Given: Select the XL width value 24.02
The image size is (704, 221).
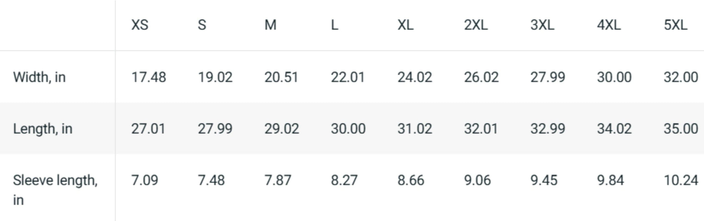Looking at the screenshot, I should click(x=415, y=77).
